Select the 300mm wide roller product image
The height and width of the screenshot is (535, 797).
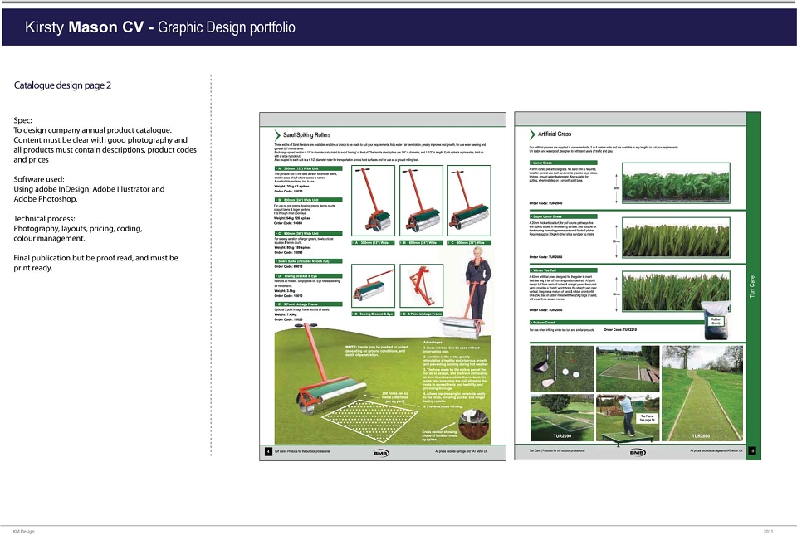click(x=373, y=201)
